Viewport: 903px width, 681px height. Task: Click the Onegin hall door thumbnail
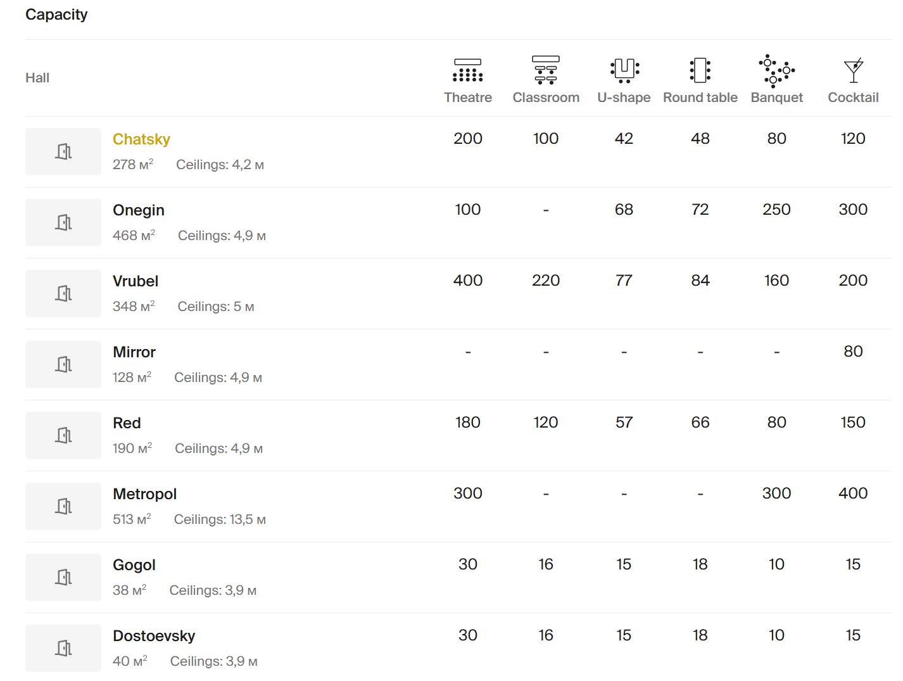[63, 222]
